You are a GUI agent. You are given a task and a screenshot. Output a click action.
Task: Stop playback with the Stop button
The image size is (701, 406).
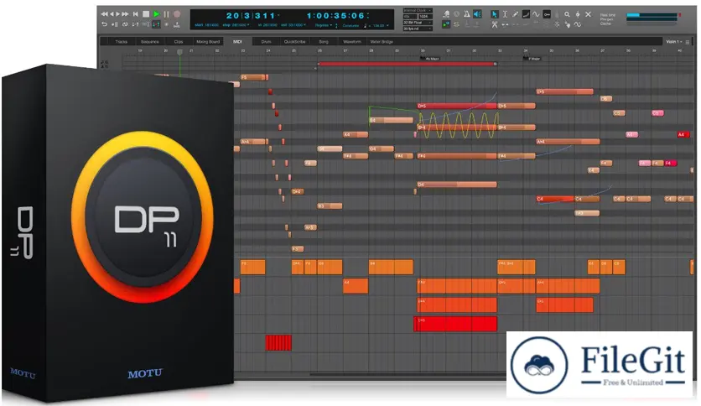tap(146, 14)
